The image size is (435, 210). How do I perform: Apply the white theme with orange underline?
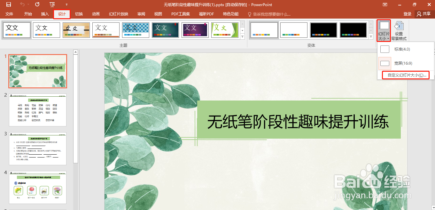click(x=106, y=30)
